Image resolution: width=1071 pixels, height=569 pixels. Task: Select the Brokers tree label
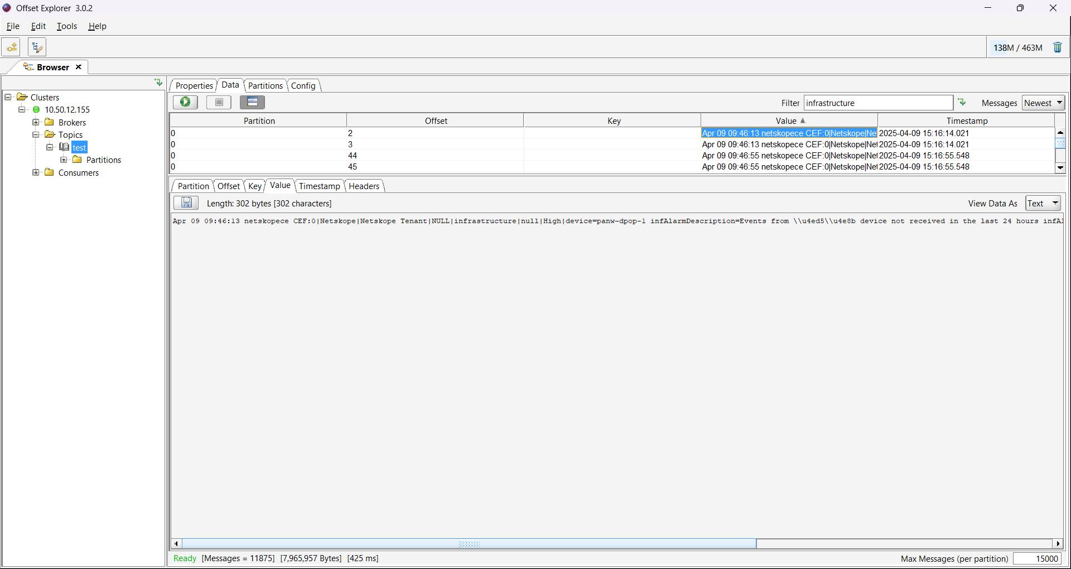coord(72,122)
